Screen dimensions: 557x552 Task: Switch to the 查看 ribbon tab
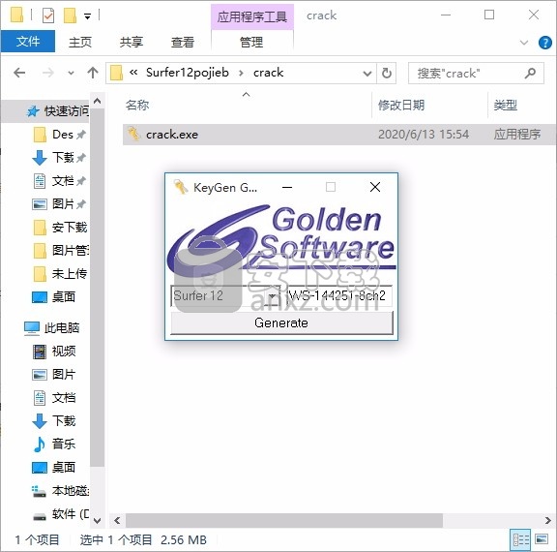(183, 42)
